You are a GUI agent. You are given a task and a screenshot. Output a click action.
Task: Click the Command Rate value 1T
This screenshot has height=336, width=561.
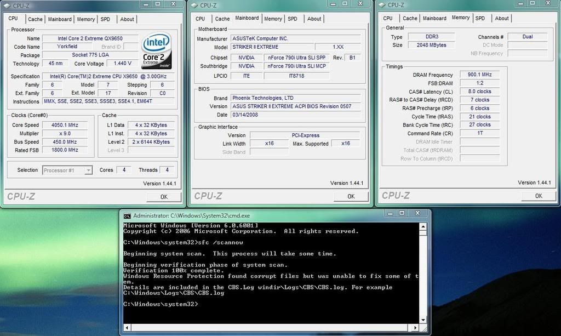pyautogui.click(x=480, y=133)
